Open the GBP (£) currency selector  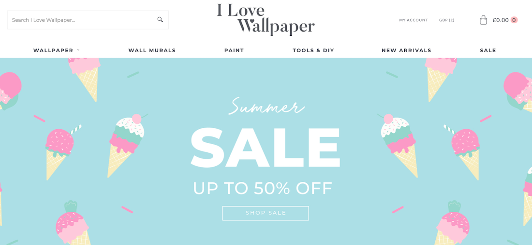click(x=446, y=20)
